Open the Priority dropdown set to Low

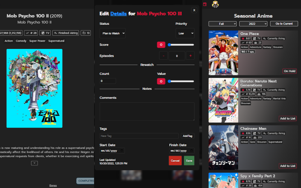185,33
